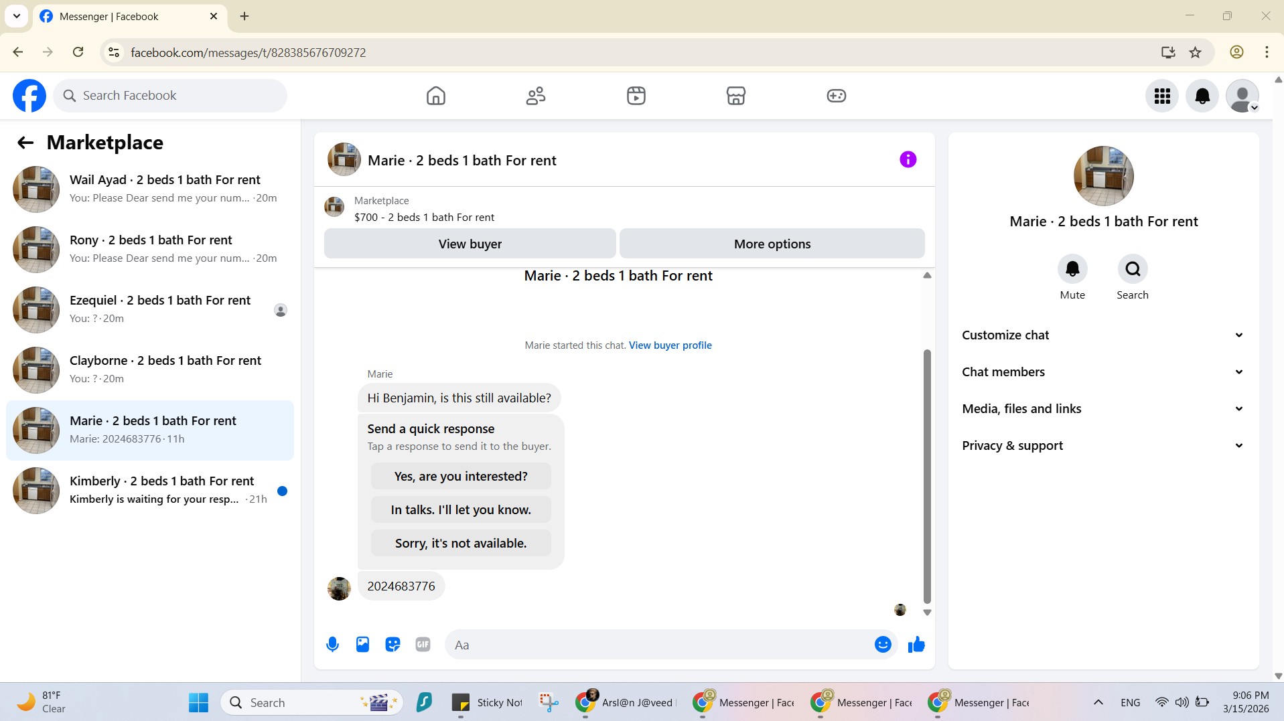
Task: View site information icon in address bar
Action: pyautogui.click(x=114, y=52)
